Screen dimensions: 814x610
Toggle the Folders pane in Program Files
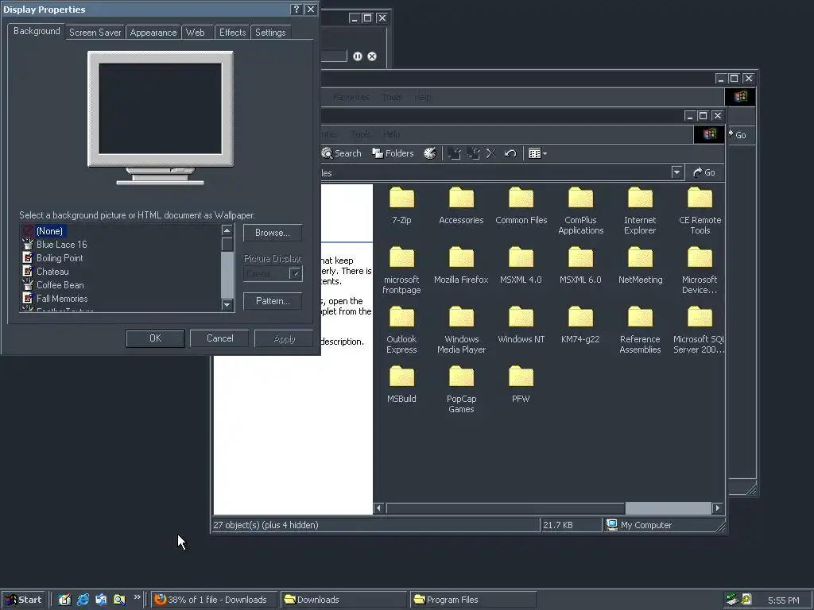393,153
